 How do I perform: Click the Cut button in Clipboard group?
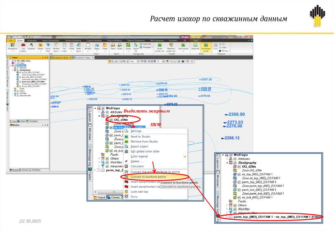pos(222,44)
